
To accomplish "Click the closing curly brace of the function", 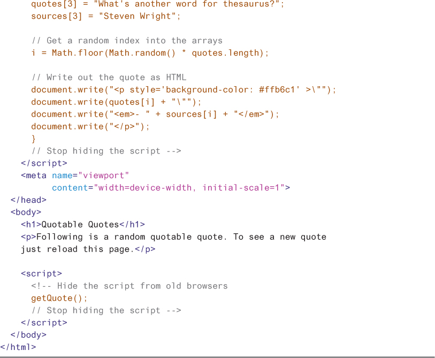I will (x=34, y=139).
